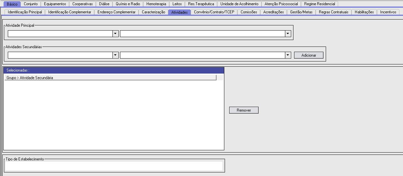The width and height of the screenshot is (403, 176).
Task: Go to the Cooperativas tab
Action: [x=82, y=4]
